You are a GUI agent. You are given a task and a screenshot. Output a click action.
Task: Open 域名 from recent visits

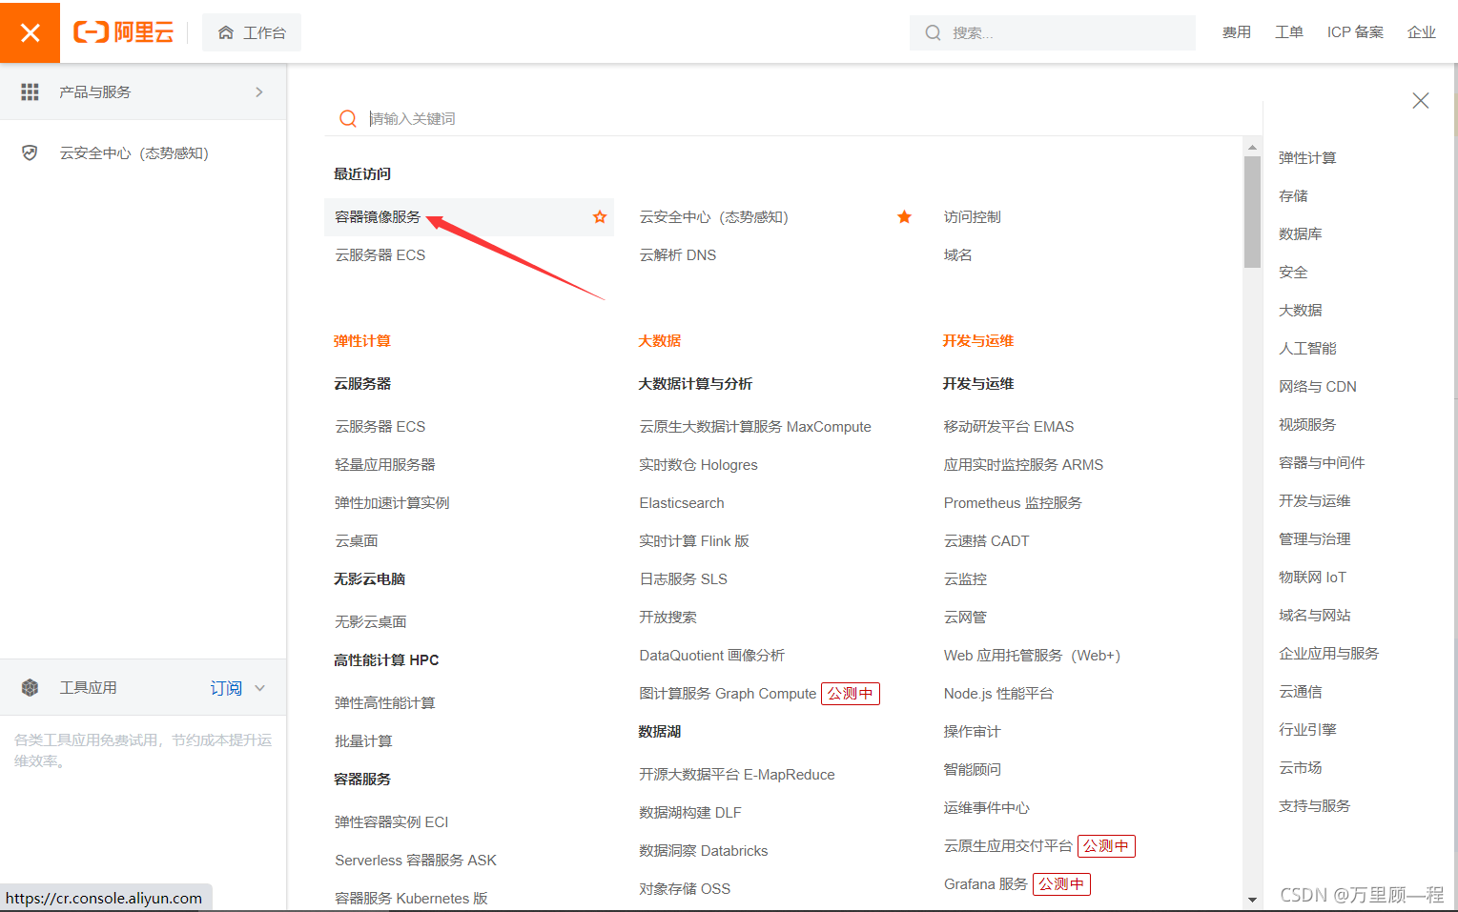tap(958, 255)
